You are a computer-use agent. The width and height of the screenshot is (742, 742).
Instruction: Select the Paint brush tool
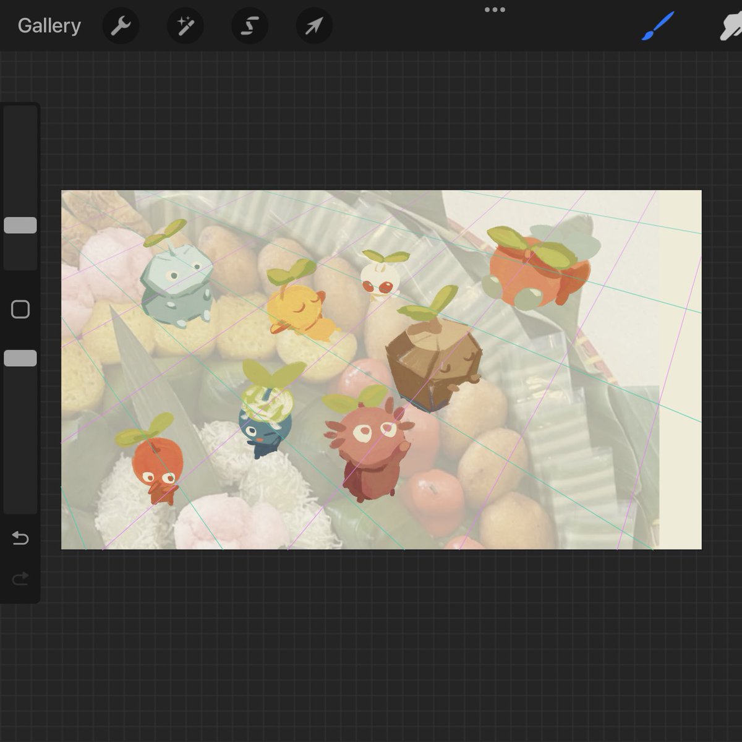(x=657, y=26)
